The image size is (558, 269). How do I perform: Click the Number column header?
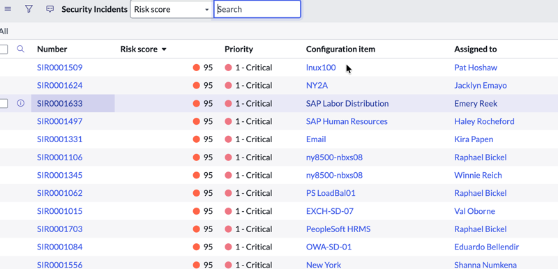(52, 49)
